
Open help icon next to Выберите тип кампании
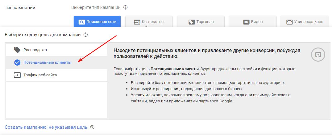(126, 8)
